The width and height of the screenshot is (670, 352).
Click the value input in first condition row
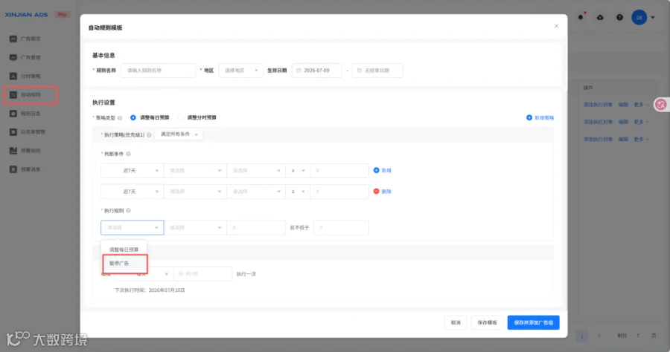click(x=339, y=171)
